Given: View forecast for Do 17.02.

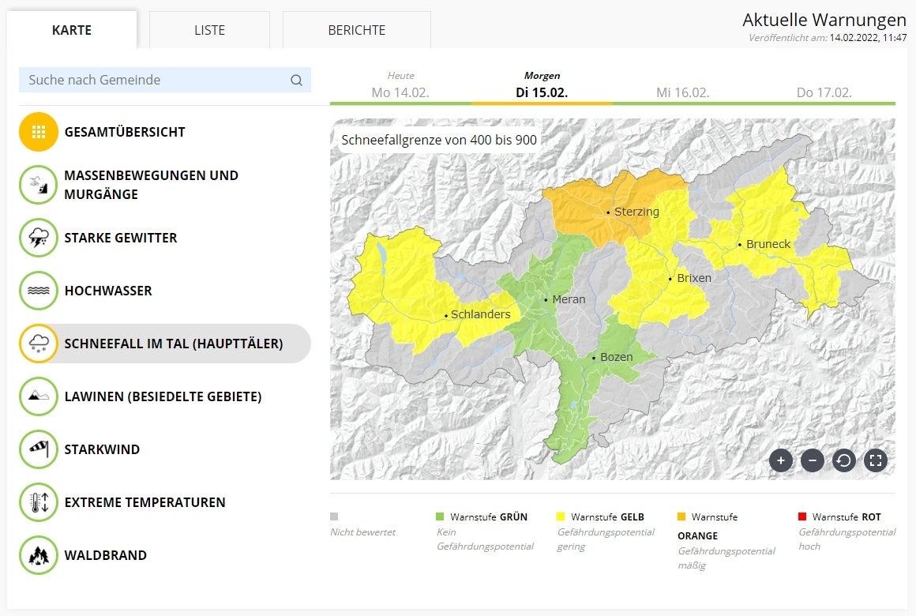Looking at the screenshot, I should coord(824,92).
